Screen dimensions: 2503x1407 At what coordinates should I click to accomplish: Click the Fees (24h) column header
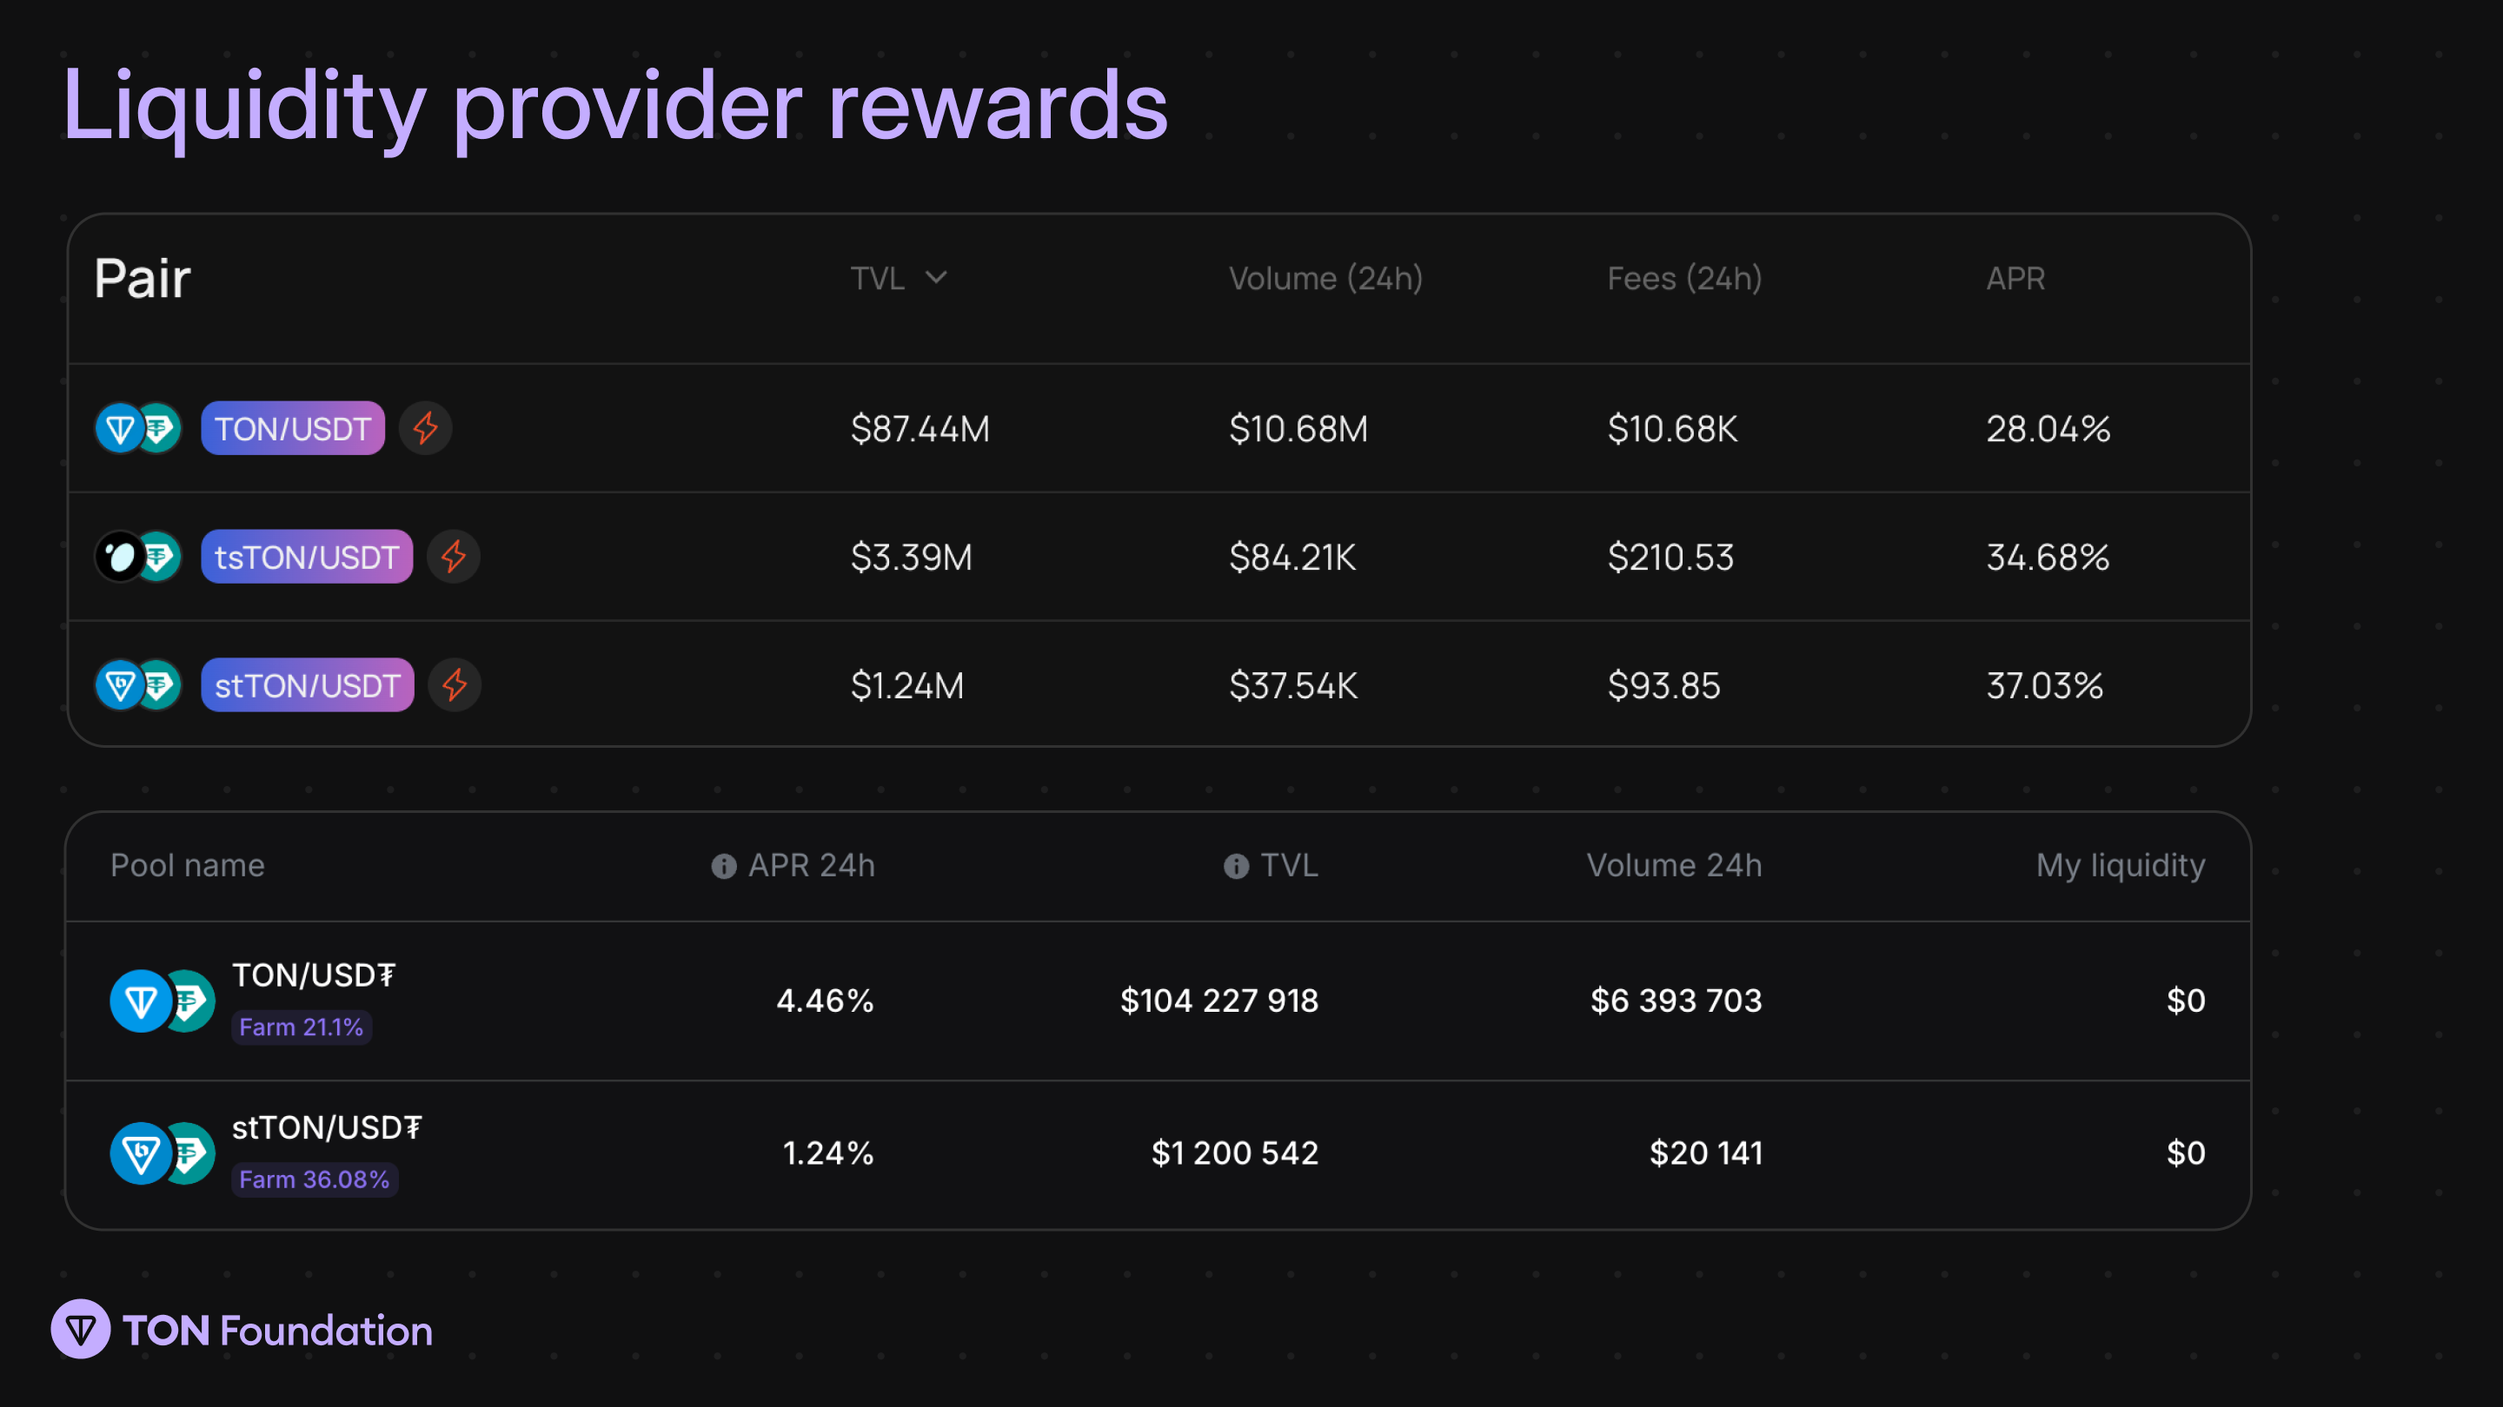(x=1684, y=279)
